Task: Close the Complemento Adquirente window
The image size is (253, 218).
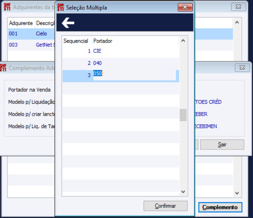Action: [242, 67]
